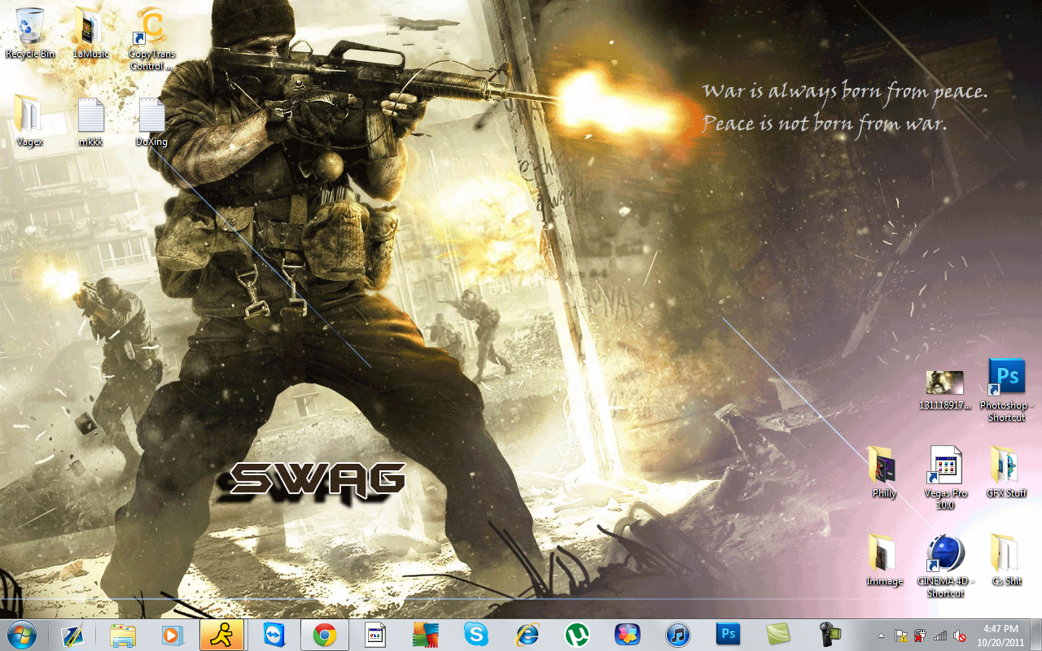Open the GFX Stuff folder
Image resolution: width=1042 pixels, height=651 pixels.
point(1006,472)
